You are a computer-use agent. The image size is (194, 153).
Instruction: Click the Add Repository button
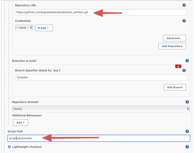(x=172, y=46)
